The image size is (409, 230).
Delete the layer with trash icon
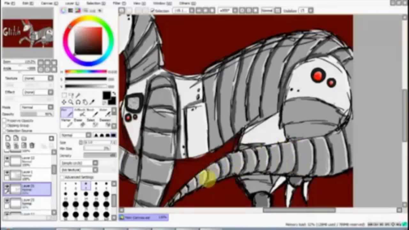click(32, 145)
